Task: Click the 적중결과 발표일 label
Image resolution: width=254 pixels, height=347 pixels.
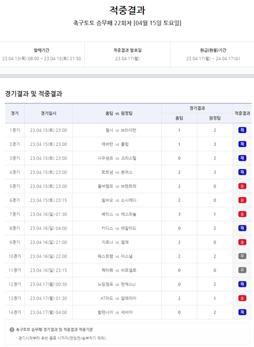Action: tap(127, 50)
